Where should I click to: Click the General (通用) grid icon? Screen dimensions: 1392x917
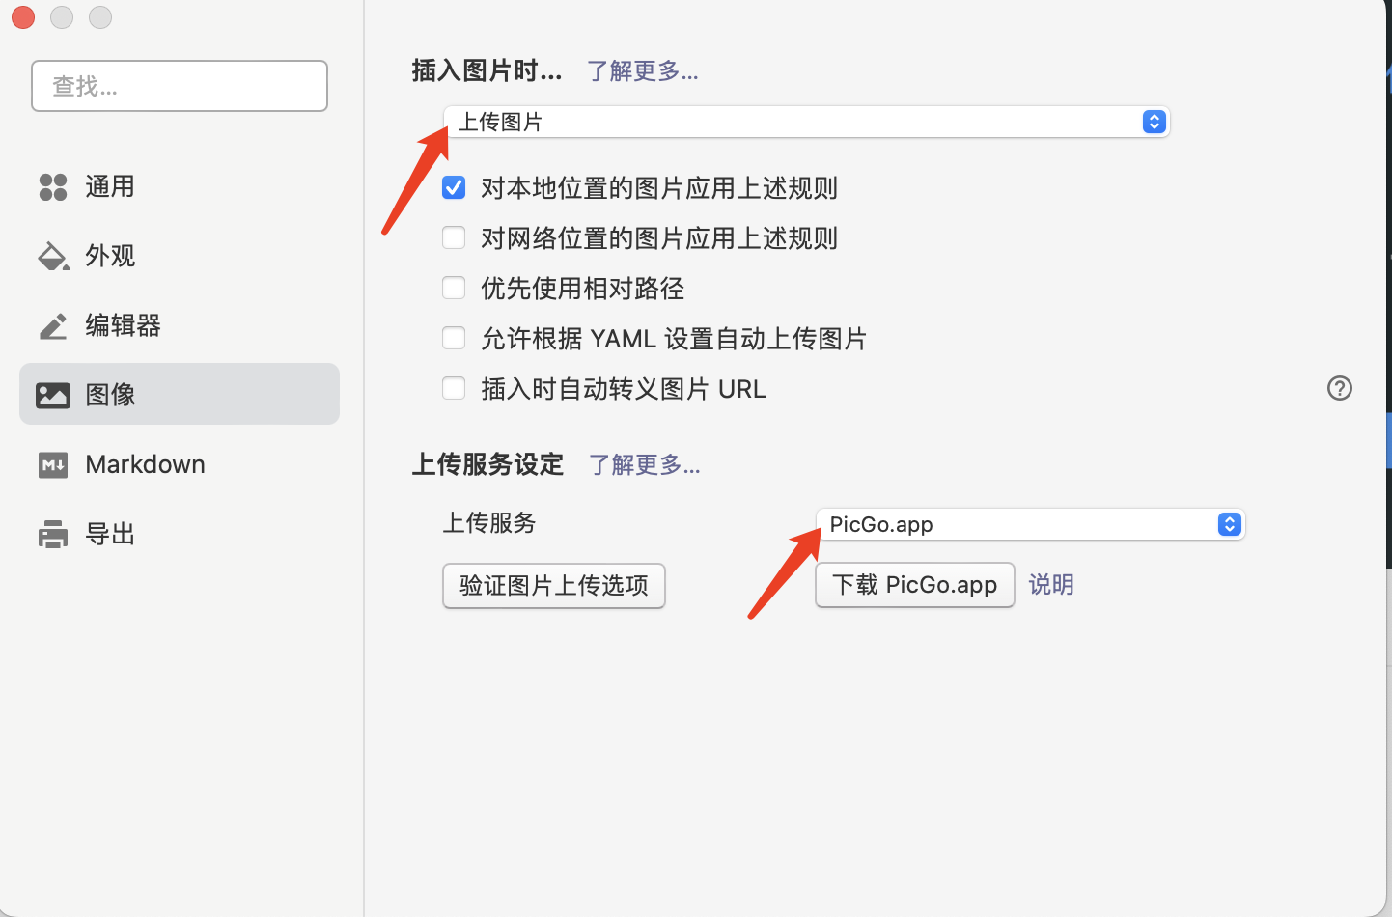click(53, 187)
